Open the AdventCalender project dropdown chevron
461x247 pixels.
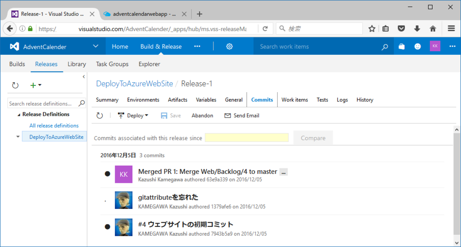[x=95, y=46]
